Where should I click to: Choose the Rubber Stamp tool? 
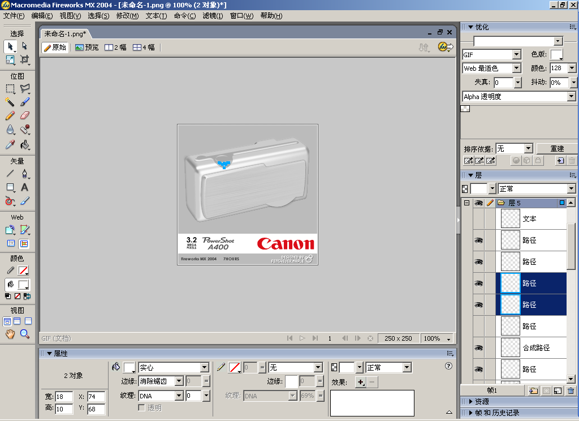[25, 130]
